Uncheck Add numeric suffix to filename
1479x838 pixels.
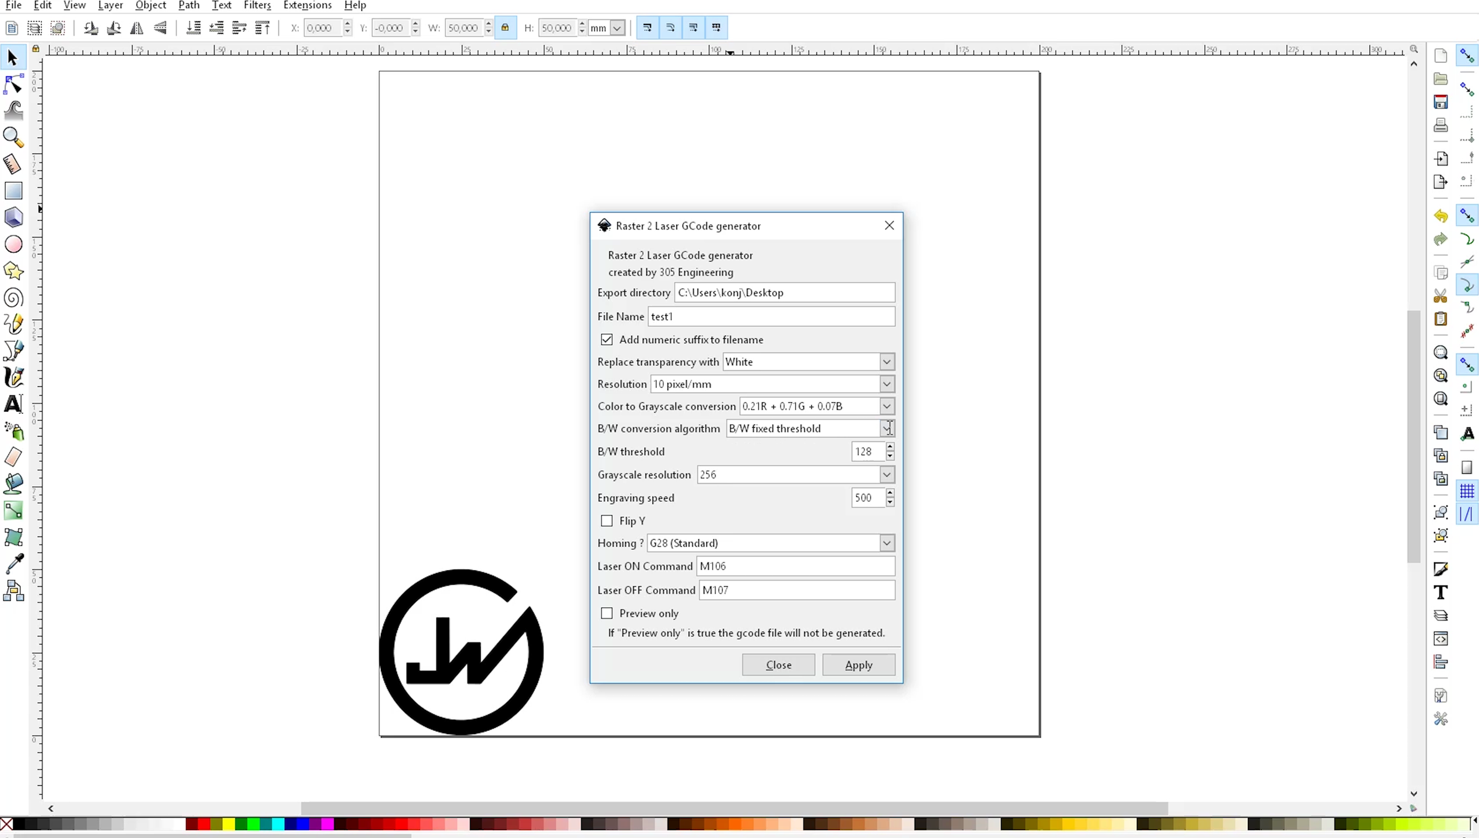pos(607,340)
